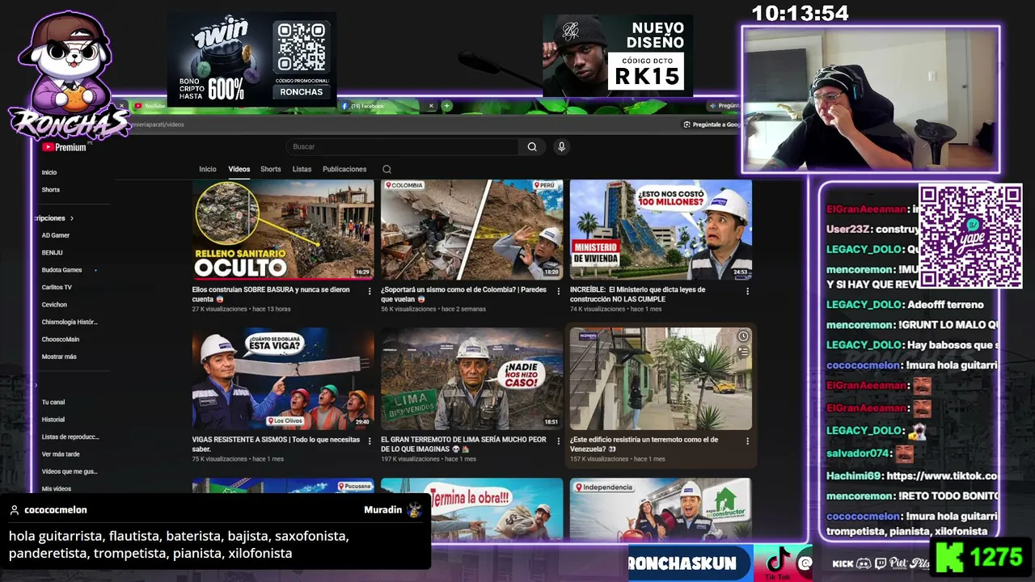This screenshot has height=582, width=1035.
Task: Open the AD Gamer subscription
Action: 56,235
